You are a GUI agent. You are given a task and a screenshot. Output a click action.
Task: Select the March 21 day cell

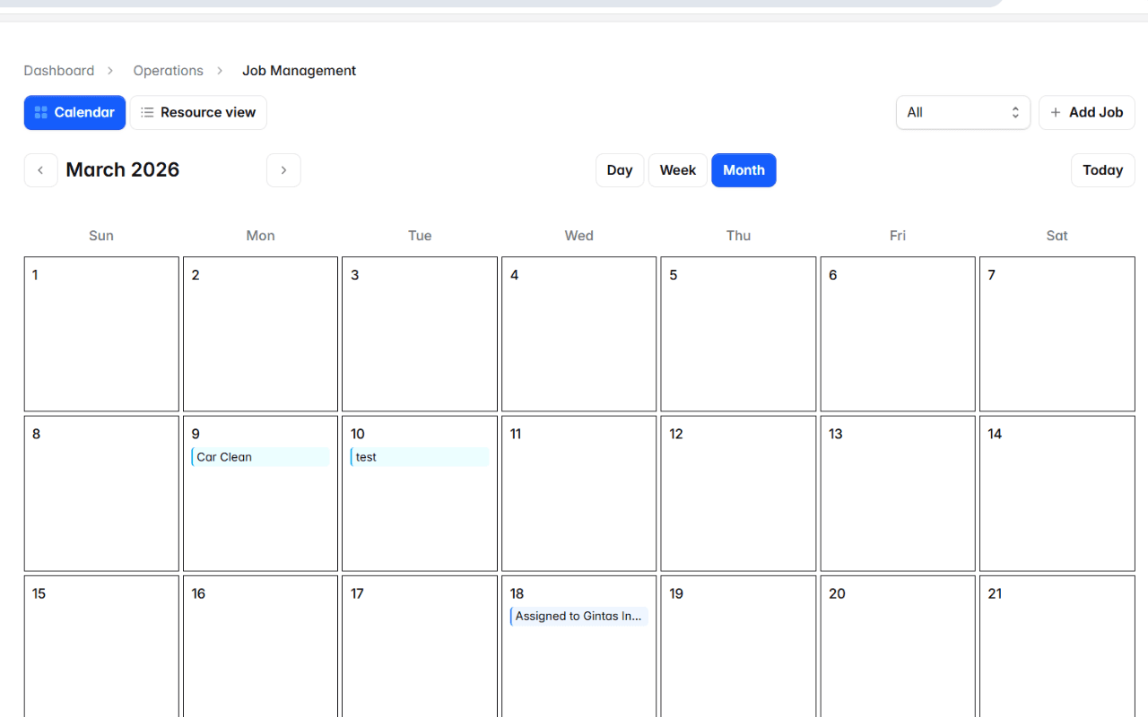tap(1057, 654)
